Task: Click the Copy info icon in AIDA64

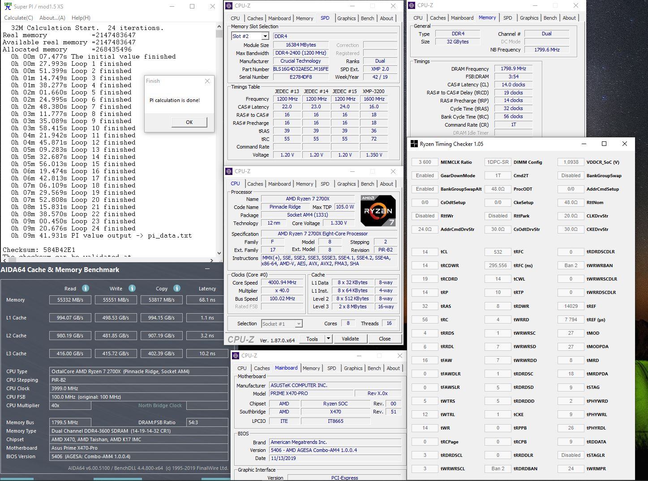Action: 176,288
